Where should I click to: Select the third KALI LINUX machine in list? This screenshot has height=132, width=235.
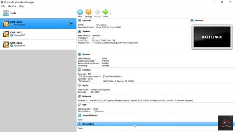[38, 45]
